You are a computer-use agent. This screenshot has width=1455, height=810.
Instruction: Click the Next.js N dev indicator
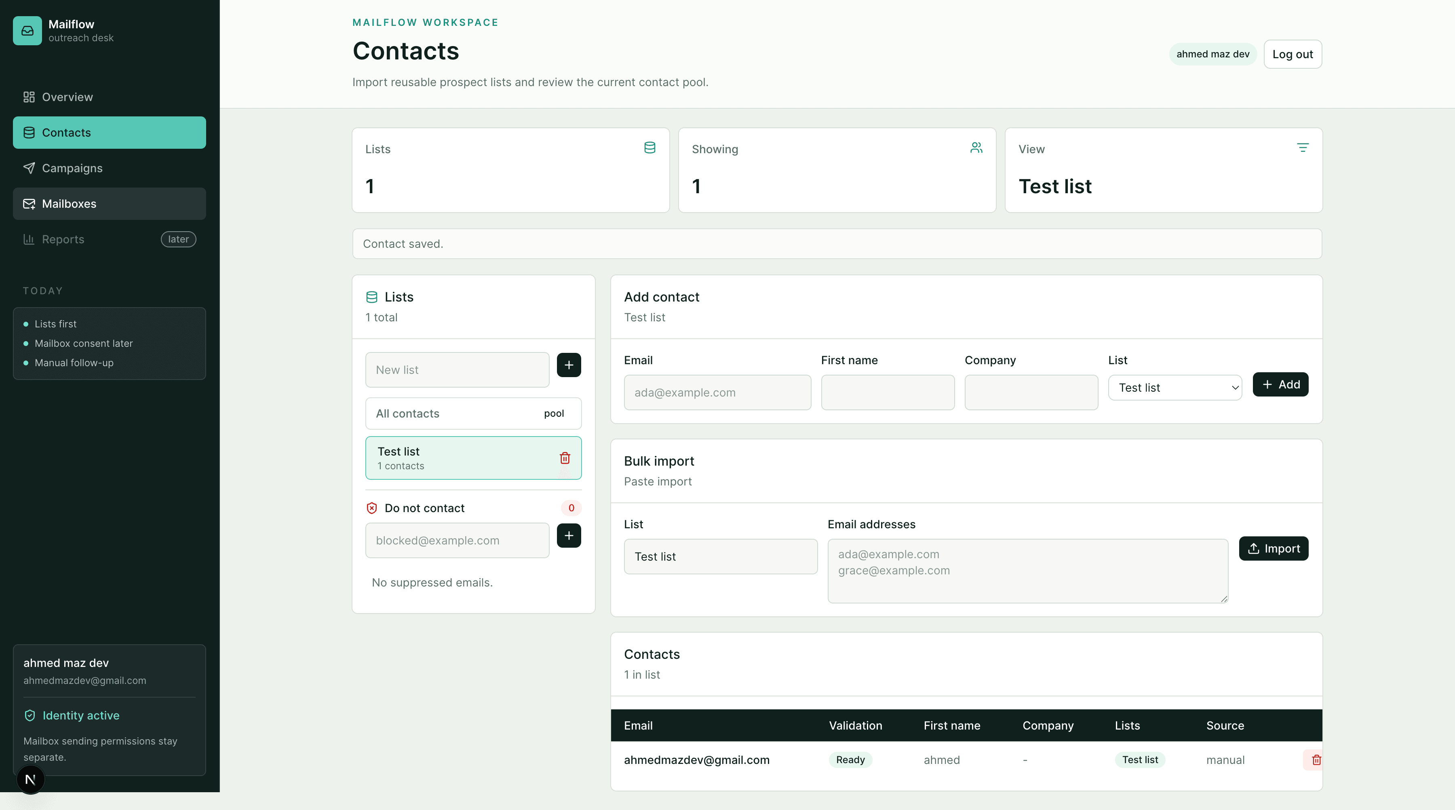coord(30,780)
